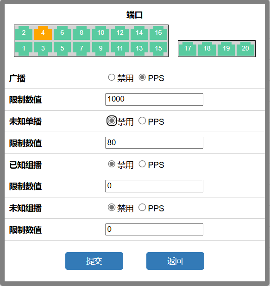This screenshot has width=270, height=286.
Task: Set 广播 broadcast to 禁用
Action: pyautogui.click(x=112, y=77)
